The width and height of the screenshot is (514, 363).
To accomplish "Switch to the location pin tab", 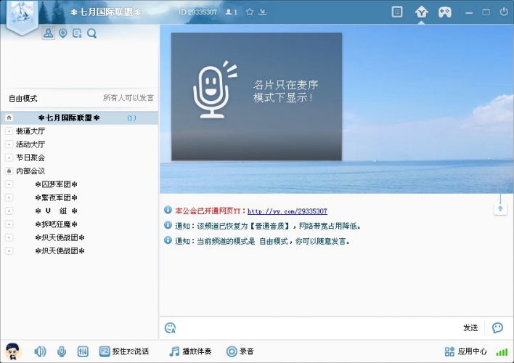I will pyautogui.click(x=63, y=33).
